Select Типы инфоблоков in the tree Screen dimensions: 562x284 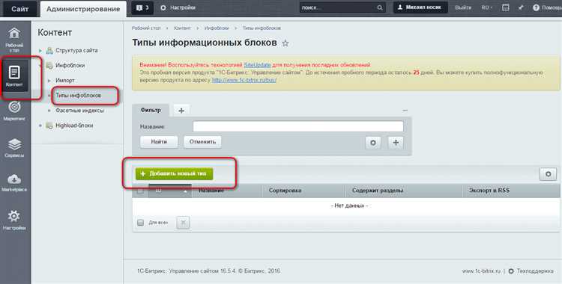[x=78, y=96]
